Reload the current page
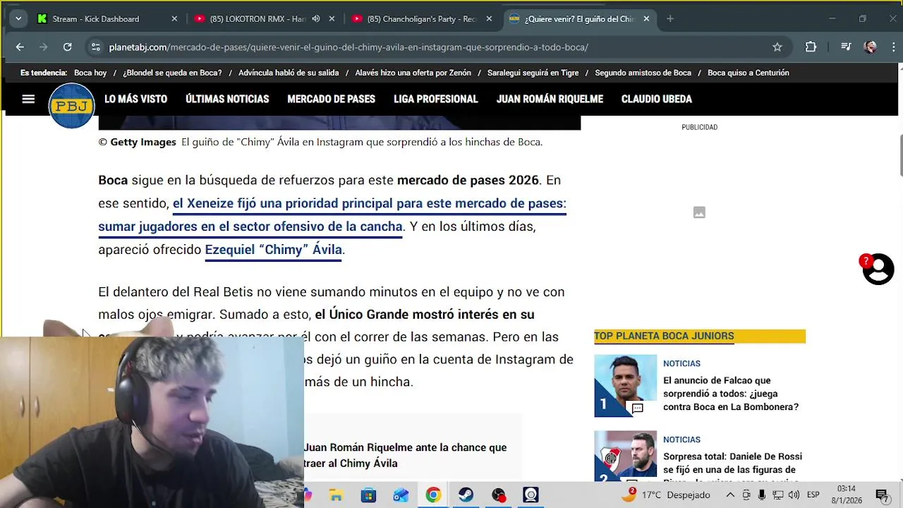The width and height of the screenshot is (903, 508). pos(67,47)
